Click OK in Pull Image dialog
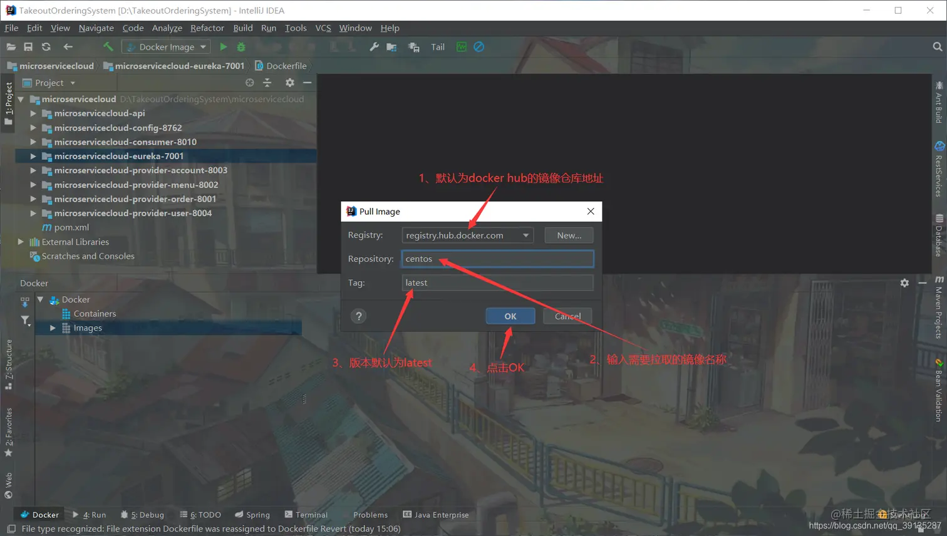 coord(510,316)
